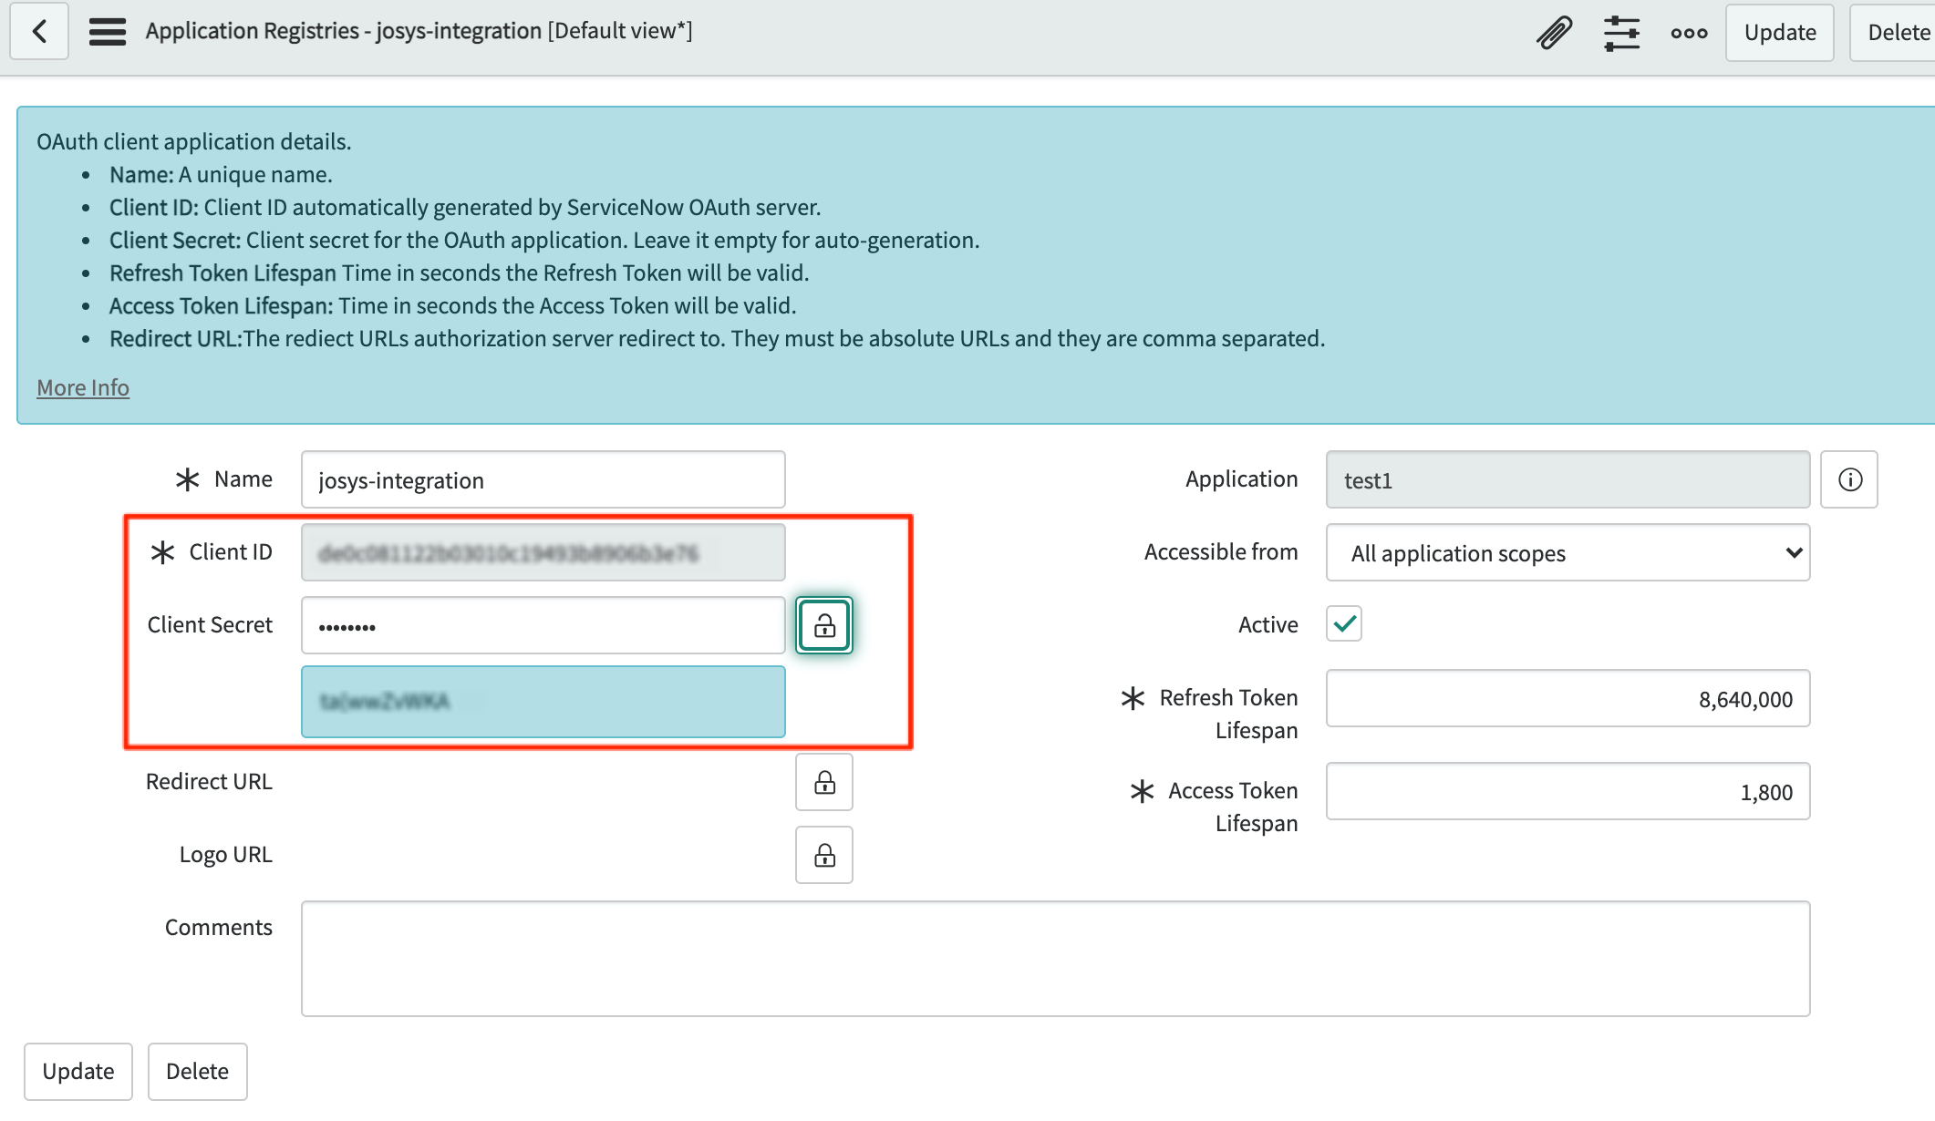Image resolution: width=1935 pixels, height=1121 pixels.
Task: Click the Comments text area
Action: tap(1055, 959)
